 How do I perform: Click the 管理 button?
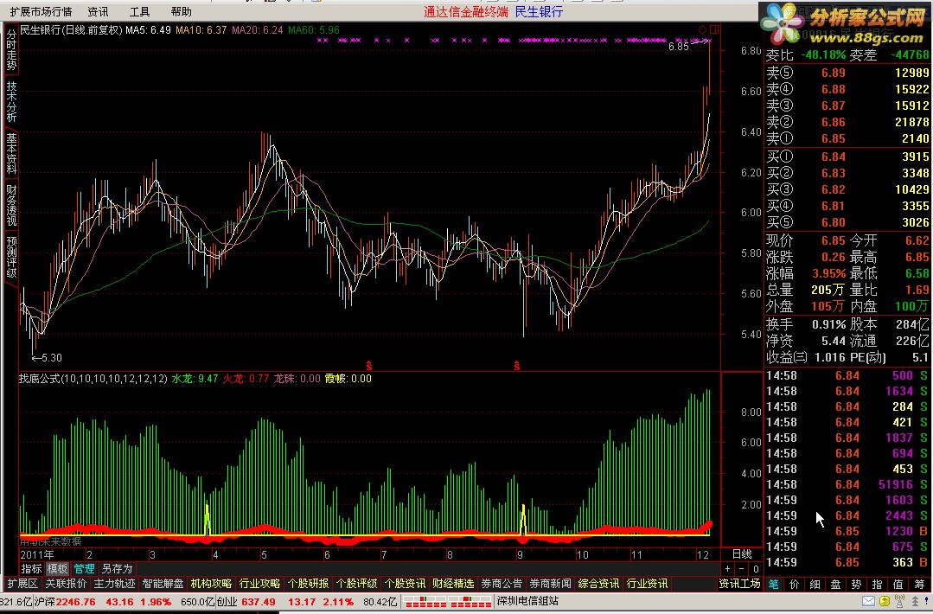pyautogui.click(x=84, y=569)
